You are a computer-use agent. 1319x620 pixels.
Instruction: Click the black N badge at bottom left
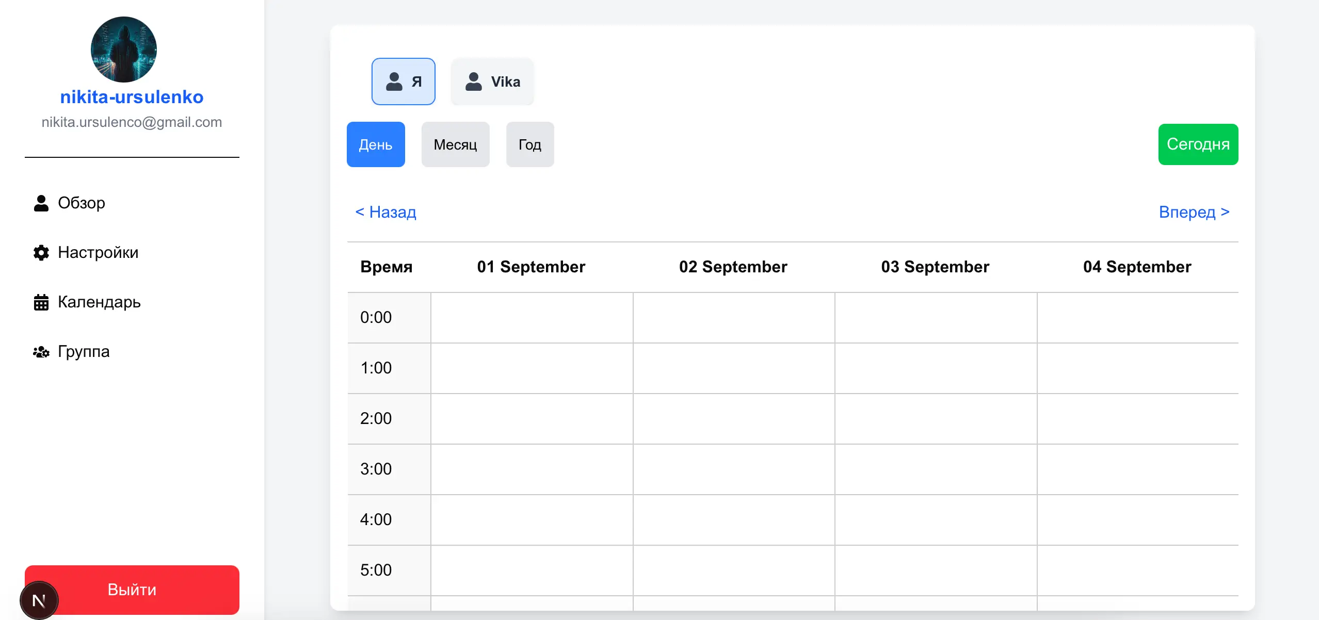pyautogui.click(x=39, y=599)
